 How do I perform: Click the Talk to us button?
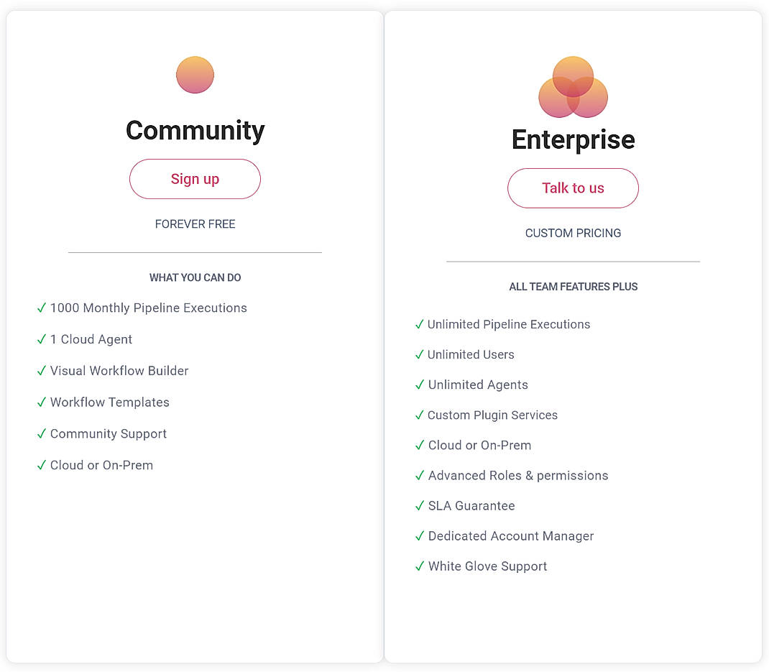[573, 188]
